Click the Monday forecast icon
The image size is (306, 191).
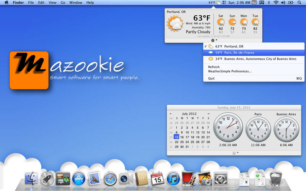coord(244,22)
